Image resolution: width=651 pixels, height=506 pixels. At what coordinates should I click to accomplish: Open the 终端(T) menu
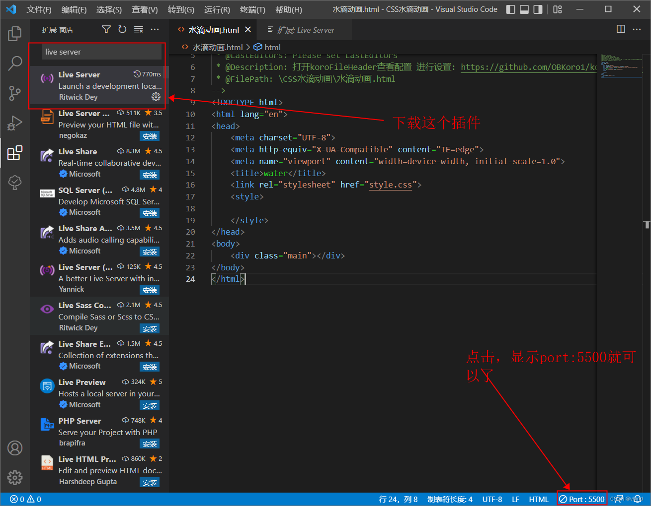click(x=252, y=9)
